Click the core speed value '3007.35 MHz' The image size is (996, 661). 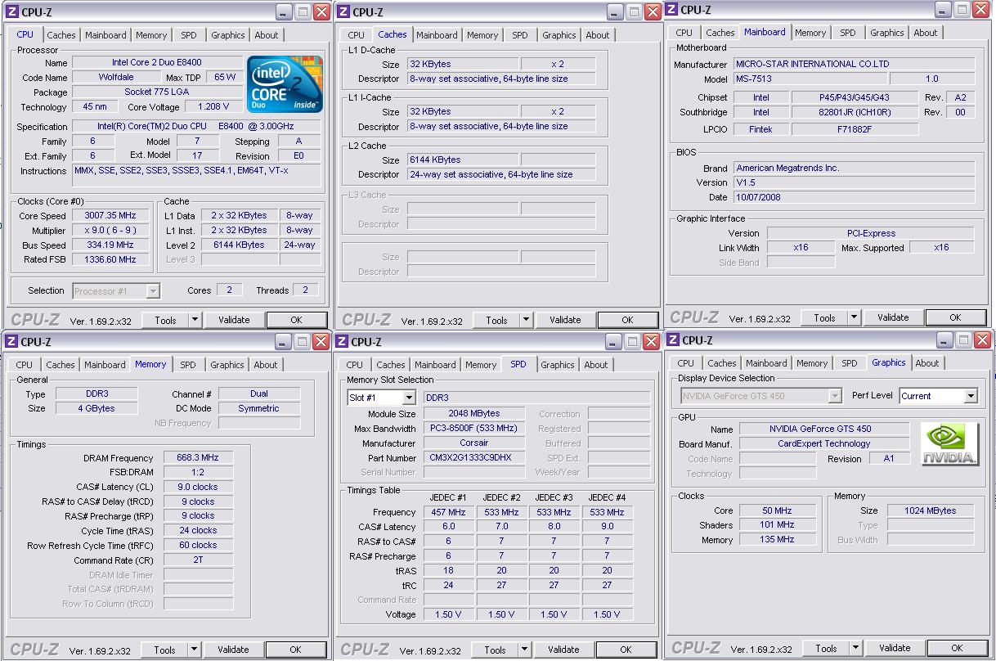tap(110, 216)
